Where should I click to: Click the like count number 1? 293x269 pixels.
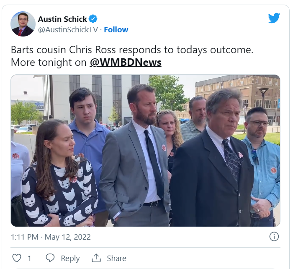pyautogui.click(x=29, y=259)
